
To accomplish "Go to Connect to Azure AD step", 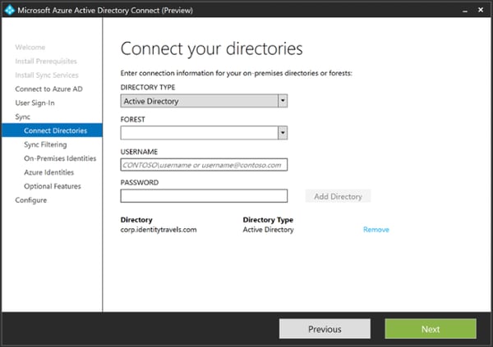I will coord(48,89).
